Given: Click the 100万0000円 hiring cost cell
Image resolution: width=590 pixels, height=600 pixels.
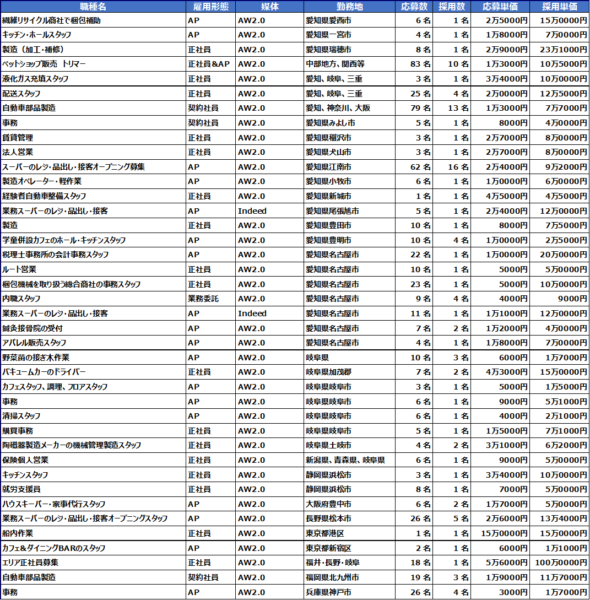Looking at the screenshot, I should tap(561, 563).
